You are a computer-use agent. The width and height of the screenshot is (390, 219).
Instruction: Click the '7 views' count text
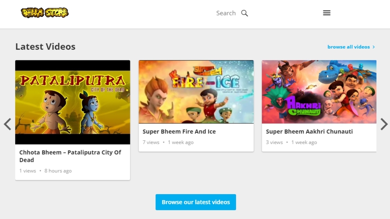[151, 142]
